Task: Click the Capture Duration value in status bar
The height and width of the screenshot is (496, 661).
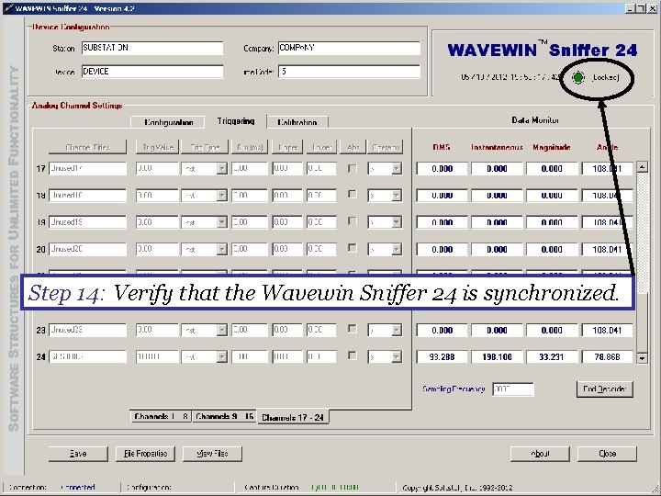Action: point(335,487)
